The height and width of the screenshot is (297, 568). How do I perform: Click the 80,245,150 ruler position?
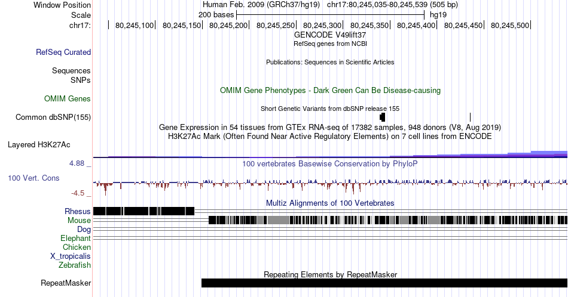point(182,25)
